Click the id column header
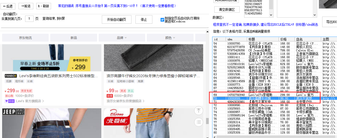 click(x=219, y=39)
